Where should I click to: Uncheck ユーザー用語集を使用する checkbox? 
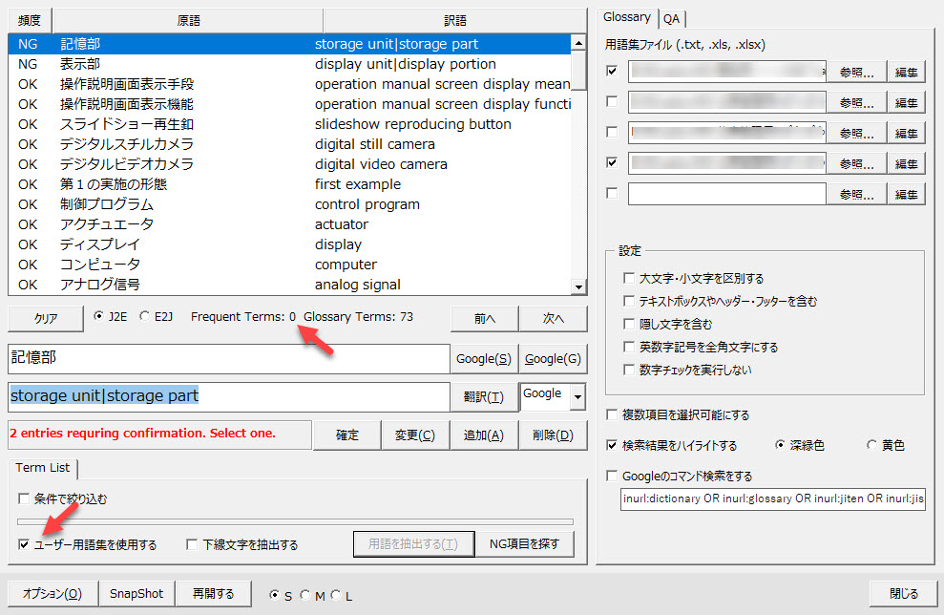(24, 544)
